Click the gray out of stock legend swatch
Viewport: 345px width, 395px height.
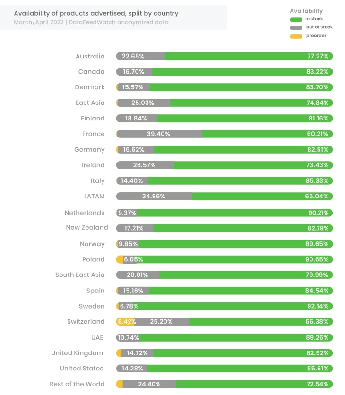[295, 27]
